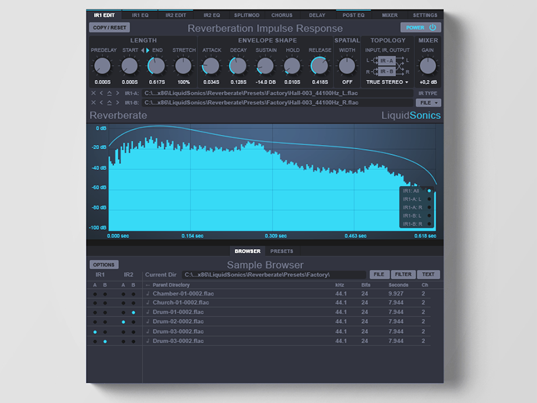537x403 pixels.
Task: Load previous file for IR1-B
Action: coord(101,103)
